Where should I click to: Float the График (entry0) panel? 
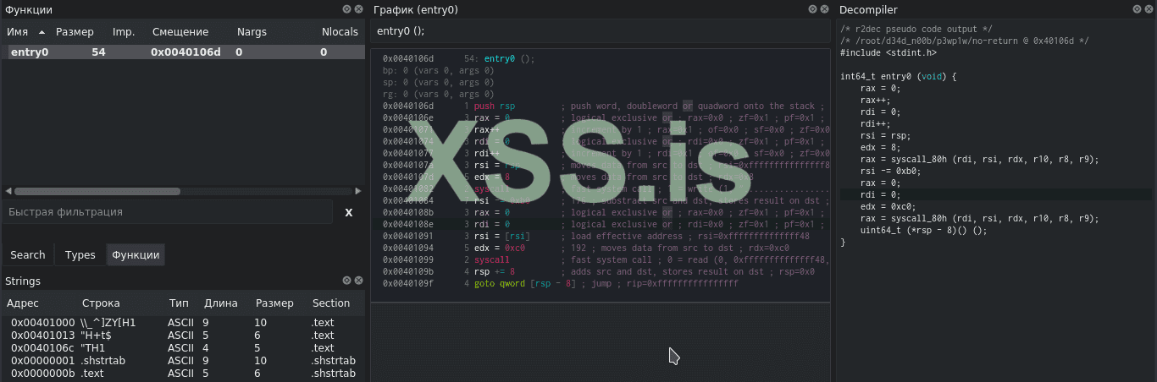point(811,9)
